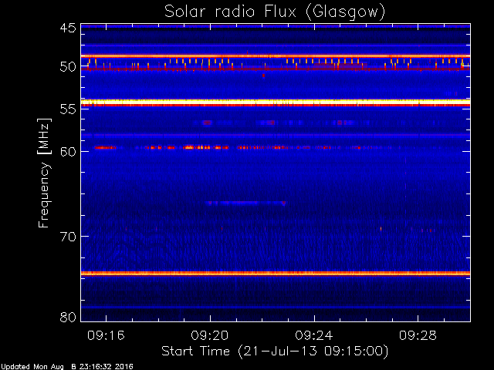Click the '09:20' time tick label
The height and width of the screenshot is (370, 494).
click(210, 335)
